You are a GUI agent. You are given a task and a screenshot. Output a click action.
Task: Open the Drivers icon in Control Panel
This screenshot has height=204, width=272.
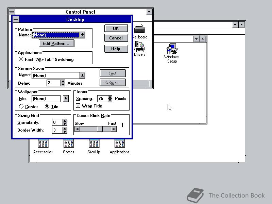pyautogui.click(x=139, y=46)
